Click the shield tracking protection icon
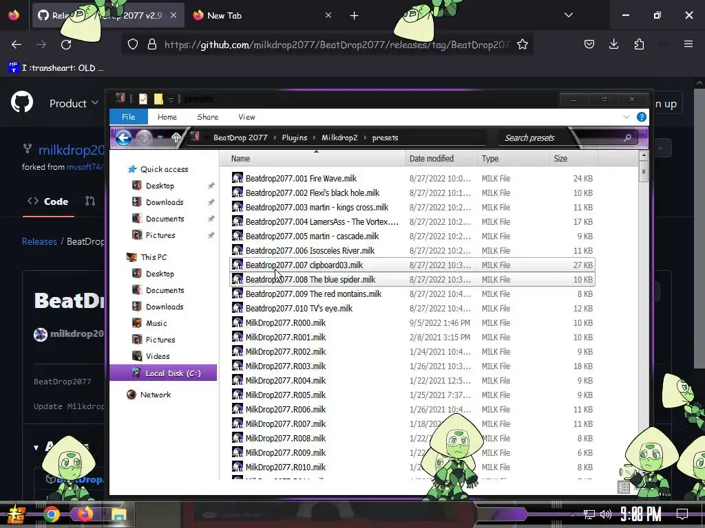The width and height of the screenshot is (705, 528). pyautogui.click(x=133, y=45)
